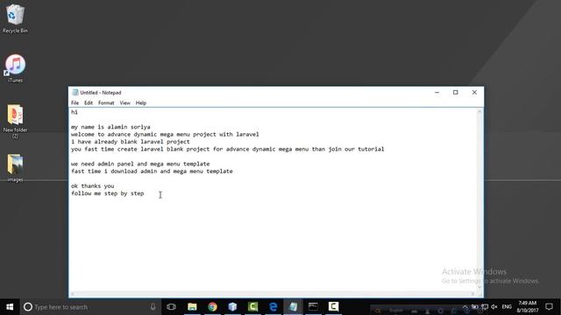Open the Action Center notifications icon
Screen dimensions: 561x315
point(550,307)
